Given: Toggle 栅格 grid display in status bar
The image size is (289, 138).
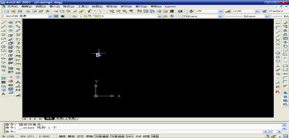Looking at the screenshot, I should [71, 136].
